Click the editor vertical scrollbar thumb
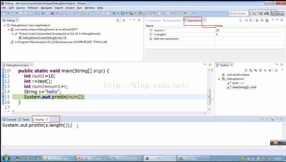The height and width of the screenshot is (162, 286). pyautogui.click(x=209, y=96)
